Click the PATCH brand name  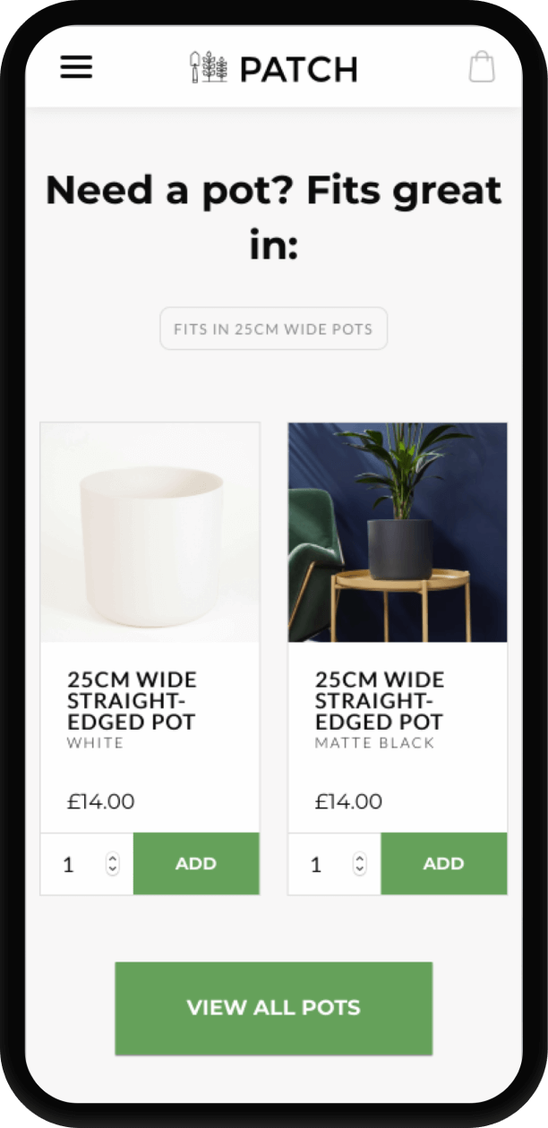pos(298,69)
